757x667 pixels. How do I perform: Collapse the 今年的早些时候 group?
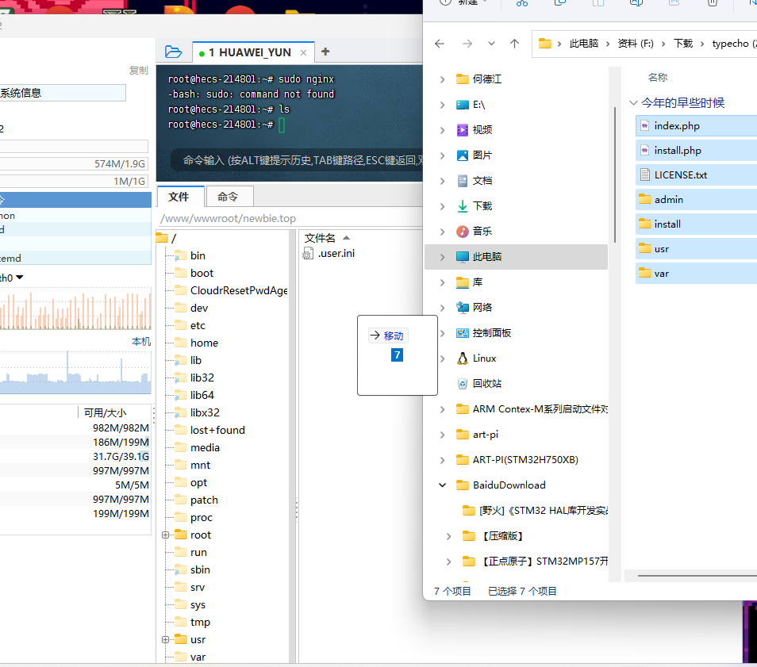[634, 102]
